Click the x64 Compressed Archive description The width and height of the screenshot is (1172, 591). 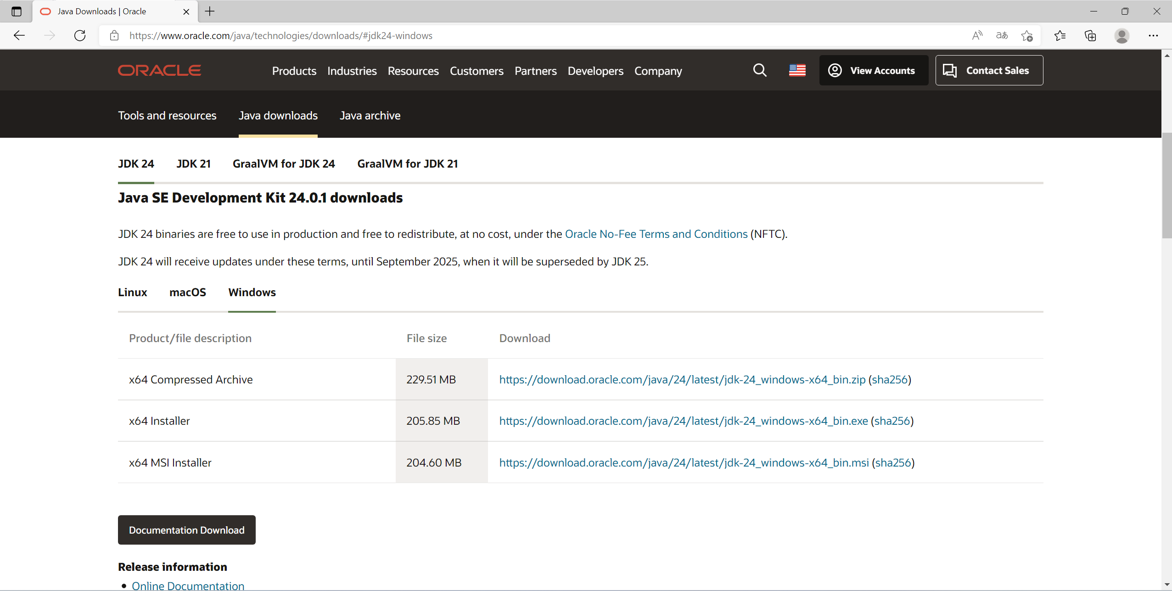click(x=191, y=380)
